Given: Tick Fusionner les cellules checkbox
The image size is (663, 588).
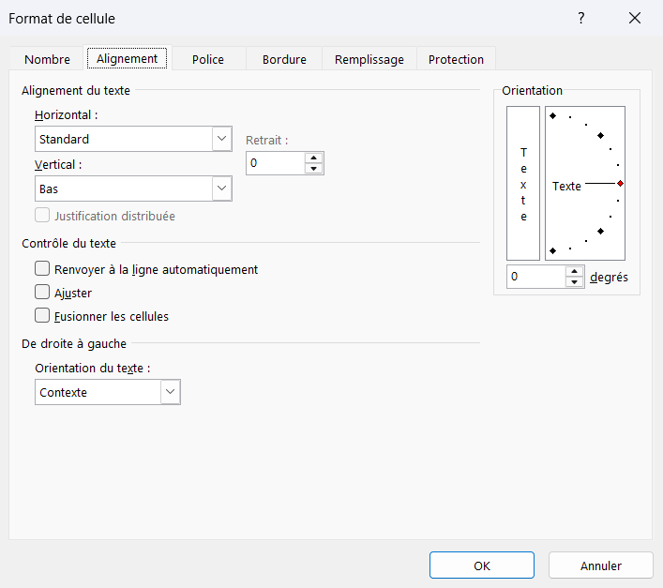Looking at the screenshot, I should (42, 315).
